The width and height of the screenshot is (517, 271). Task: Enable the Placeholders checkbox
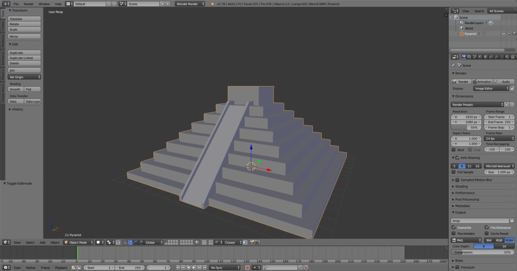coord(453,233)
